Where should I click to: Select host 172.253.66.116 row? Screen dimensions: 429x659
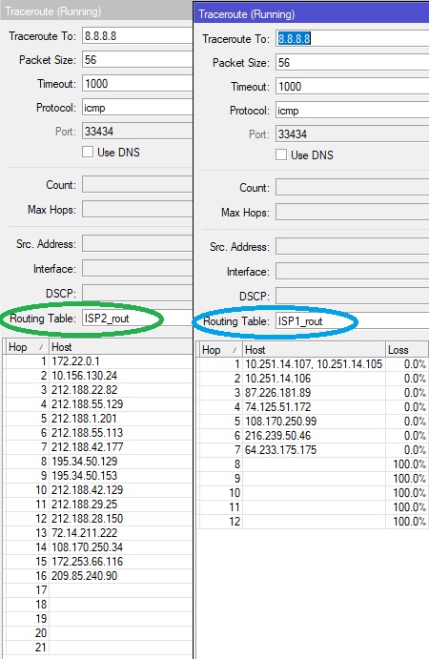point(97,561)
